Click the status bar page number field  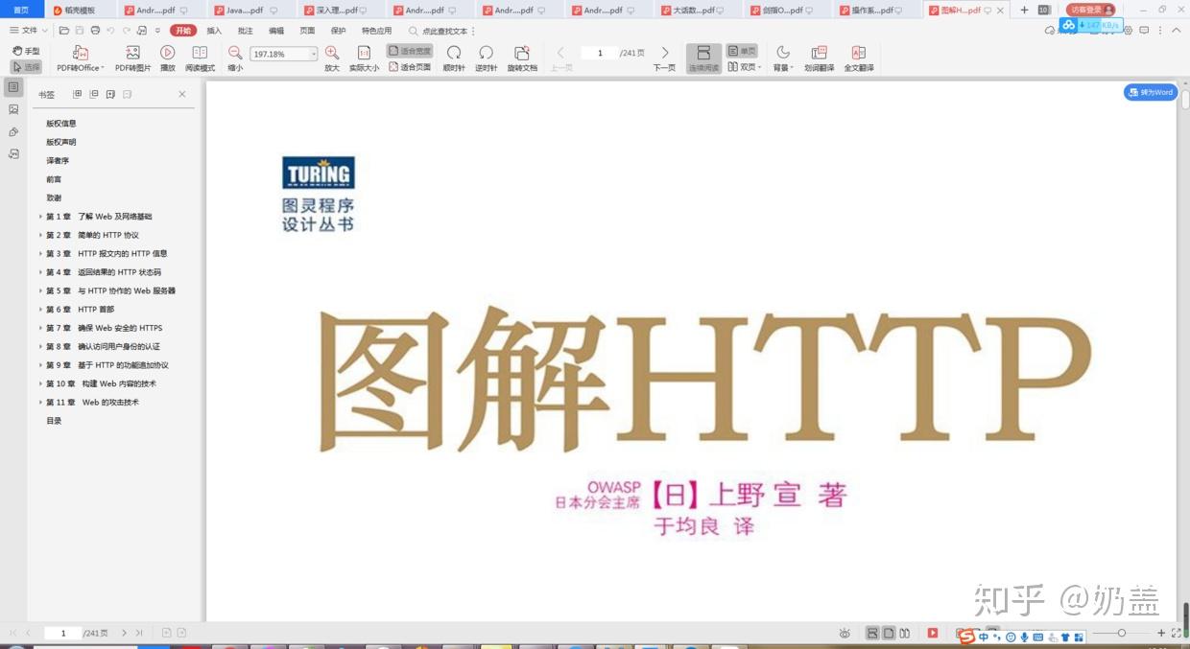(x=63, y=634)
